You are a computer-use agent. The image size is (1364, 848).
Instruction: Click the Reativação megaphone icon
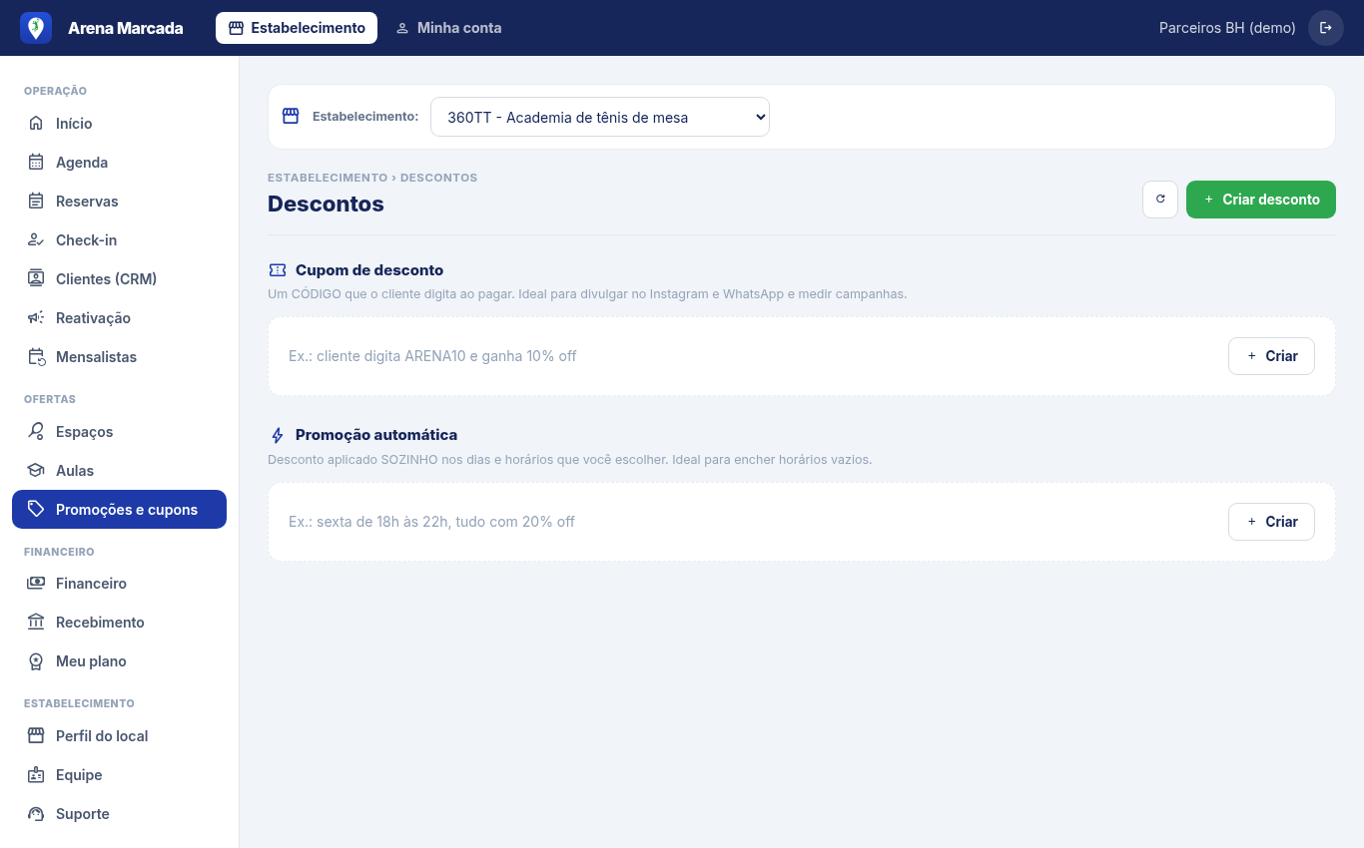[36, 318]
